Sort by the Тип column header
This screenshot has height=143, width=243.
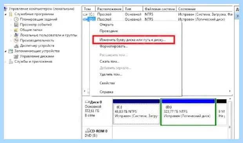pos(133,9)
